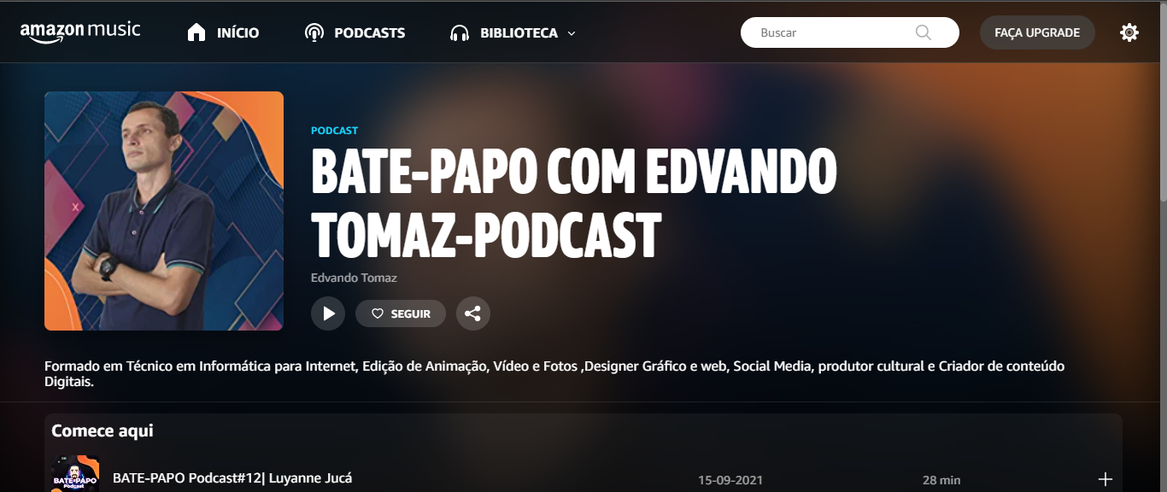
Task: Share this podcast using the share icon
Action: click(472, 313)
